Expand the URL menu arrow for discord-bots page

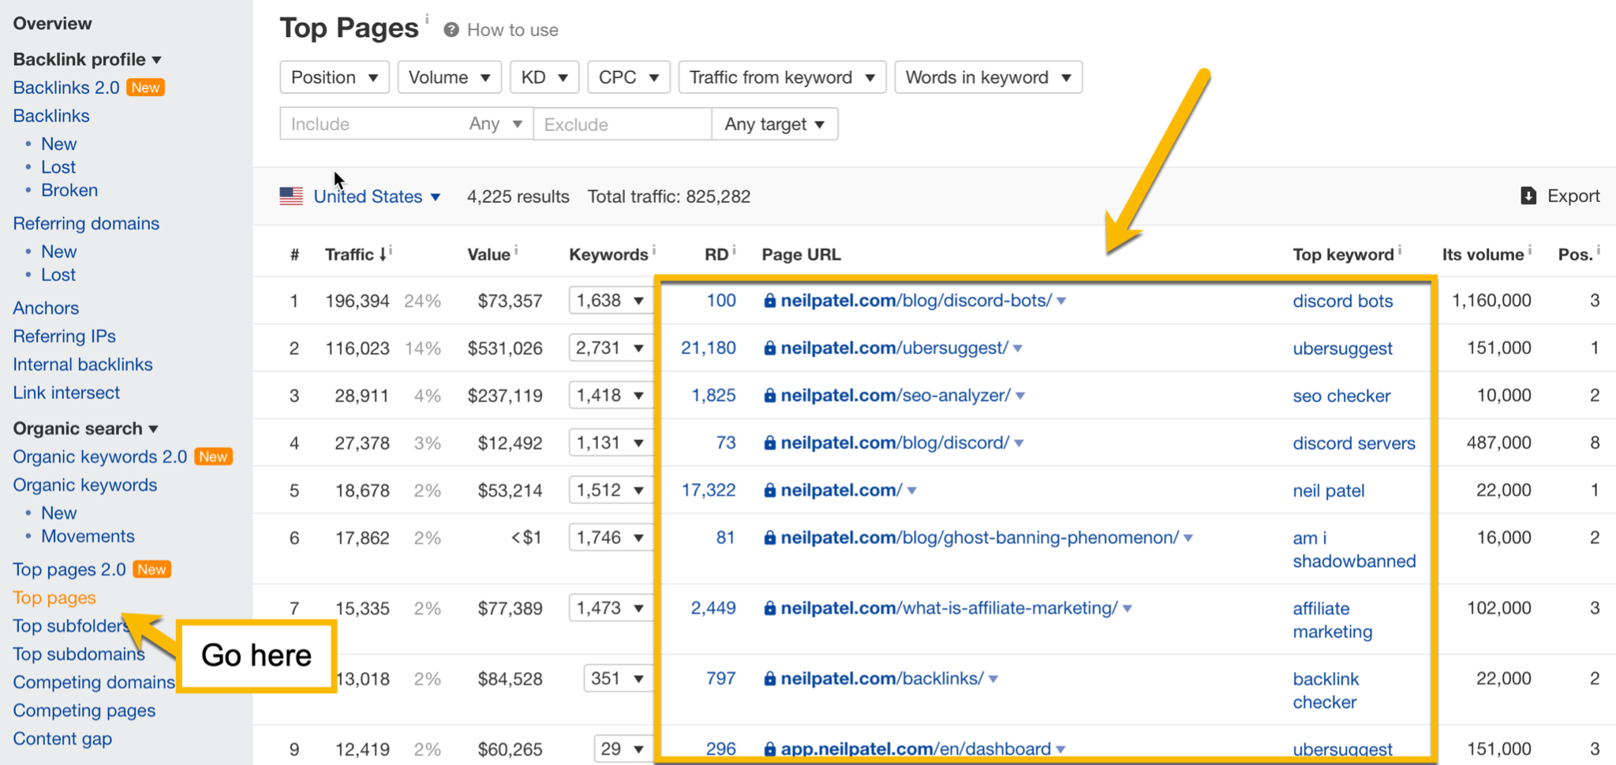pos(1061,301)
